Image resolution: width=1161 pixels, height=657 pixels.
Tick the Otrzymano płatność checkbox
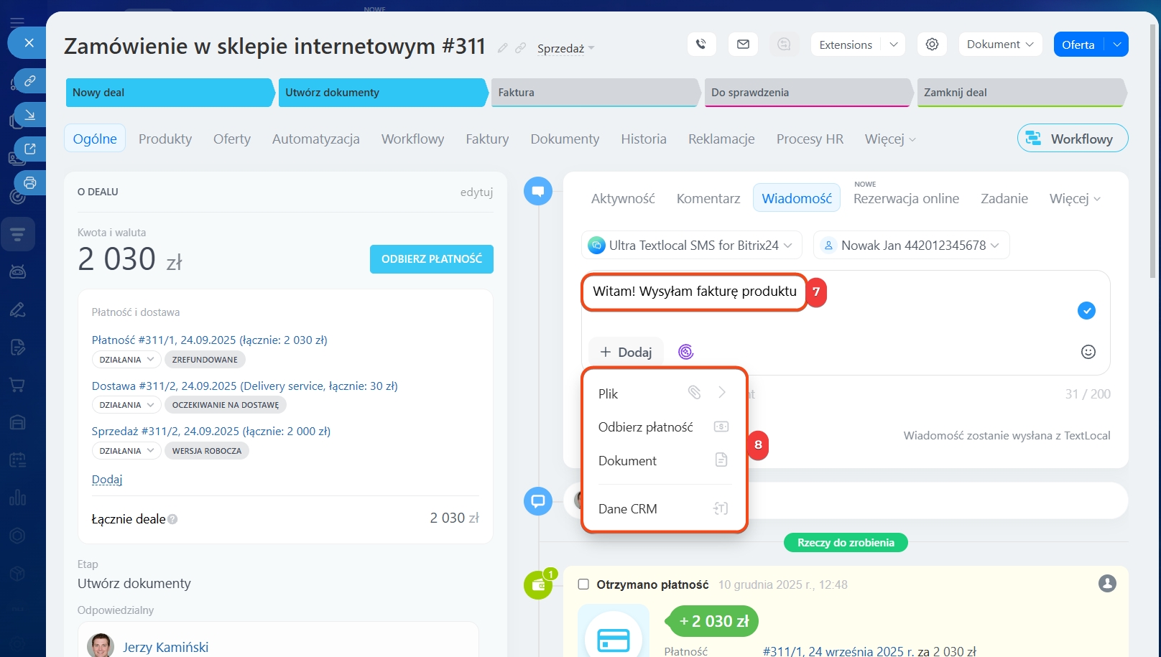[583, 584]
